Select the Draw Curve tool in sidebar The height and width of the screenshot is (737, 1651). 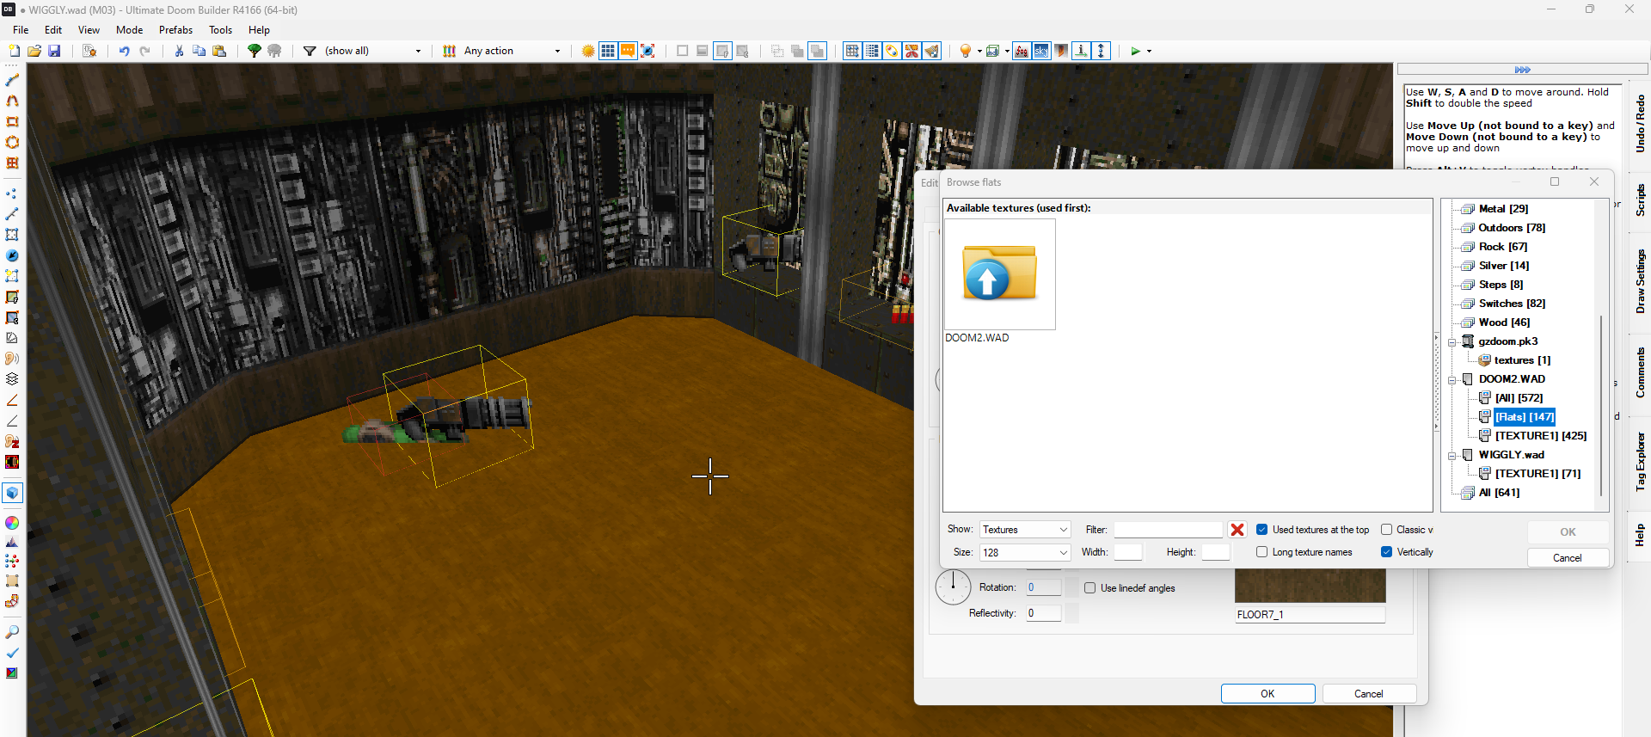(12, 101)
